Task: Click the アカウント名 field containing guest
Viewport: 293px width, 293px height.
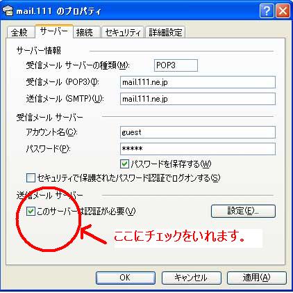Action: point(198,132)
